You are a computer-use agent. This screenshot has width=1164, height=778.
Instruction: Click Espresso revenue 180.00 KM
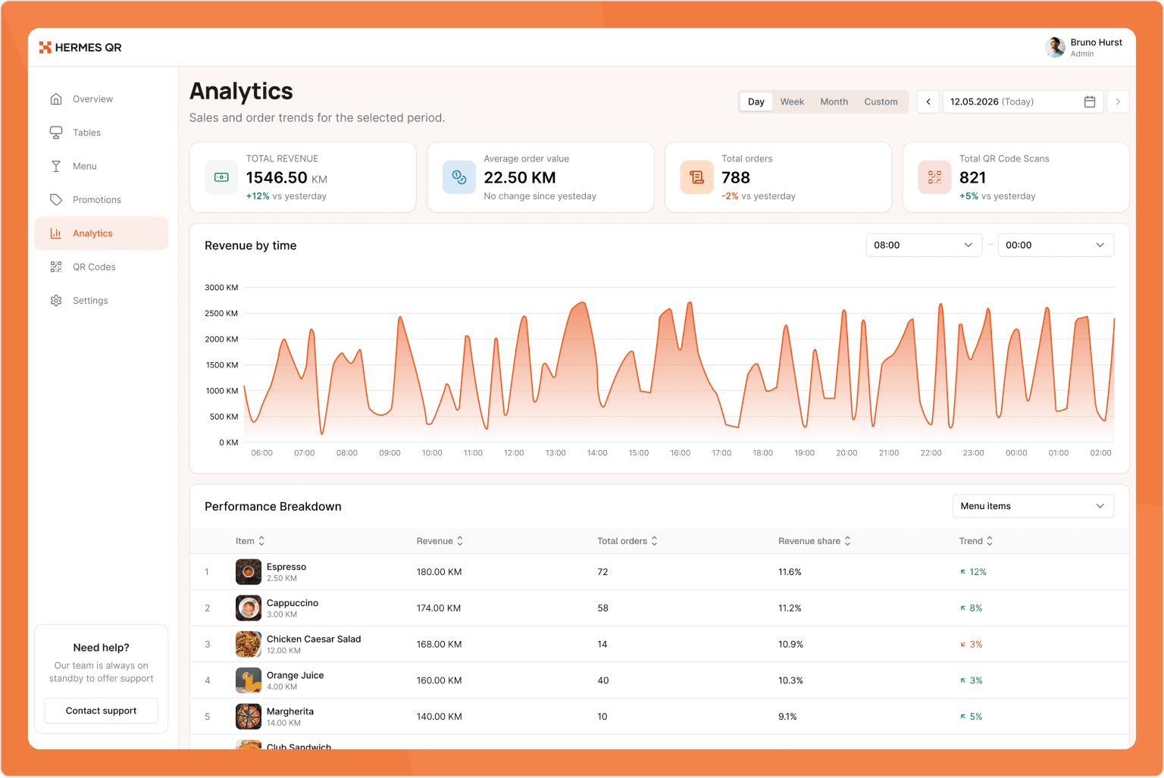click(x=439, y=572)
